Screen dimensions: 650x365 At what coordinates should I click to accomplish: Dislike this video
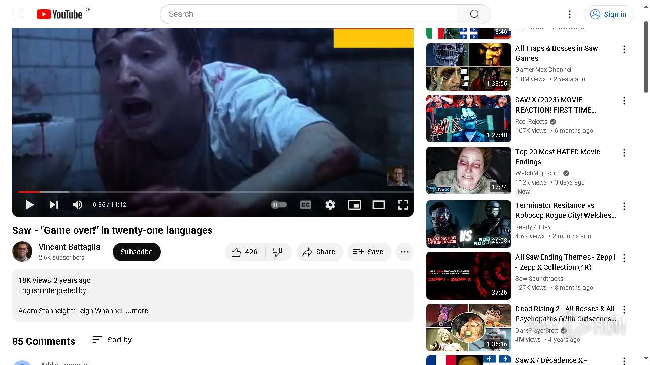pyautogui.click(x=278, y=252)
